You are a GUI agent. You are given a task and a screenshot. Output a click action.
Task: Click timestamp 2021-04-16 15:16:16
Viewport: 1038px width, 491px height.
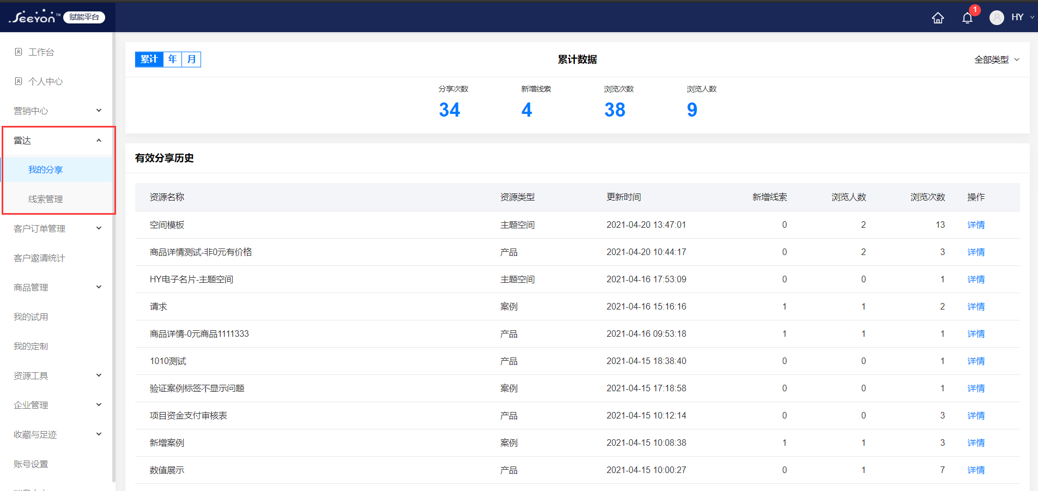(x=646, y=306)
